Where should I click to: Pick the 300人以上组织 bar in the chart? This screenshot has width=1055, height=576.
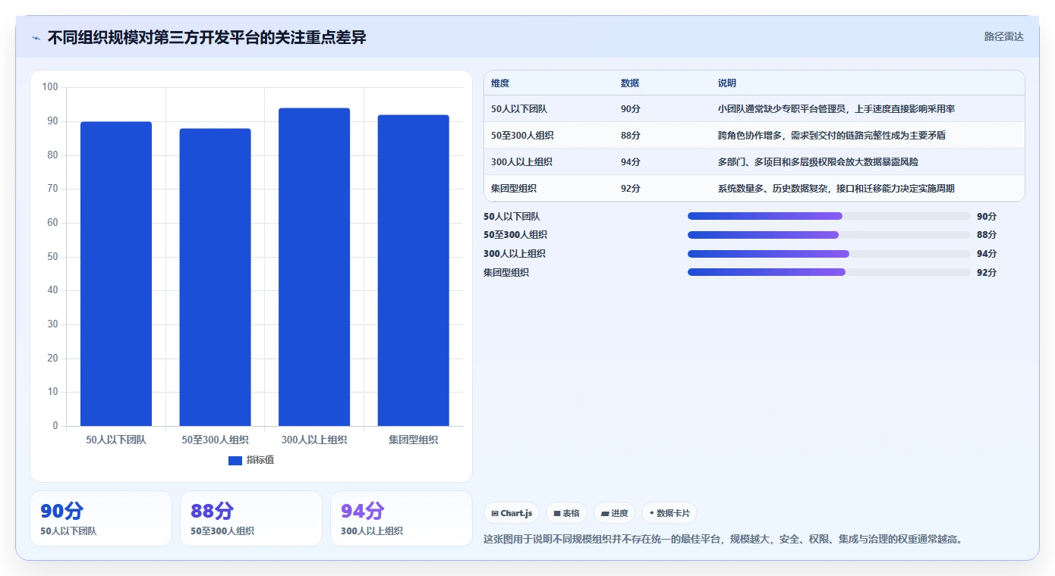pos(314,267)
